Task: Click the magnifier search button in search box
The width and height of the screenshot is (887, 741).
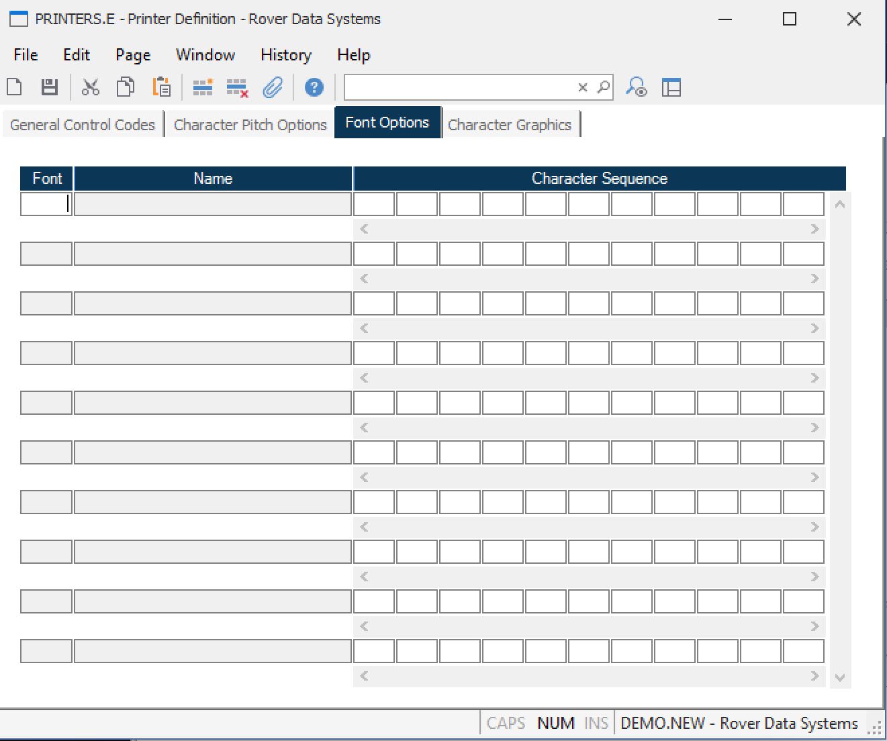Action: point(603,87)
